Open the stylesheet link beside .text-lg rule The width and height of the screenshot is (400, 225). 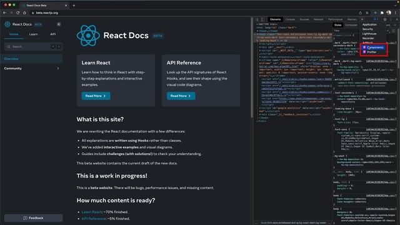tap(381, 119)
